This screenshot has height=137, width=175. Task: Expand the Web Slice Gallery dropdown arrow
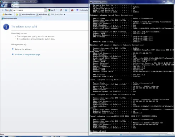tap(64, 14)
